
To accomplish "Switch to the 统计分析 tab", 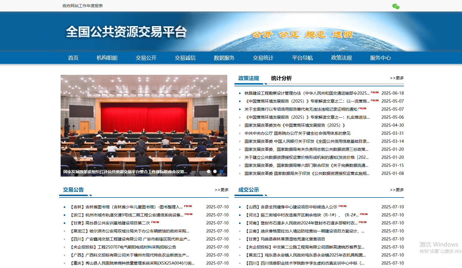I will coord(281,78).
